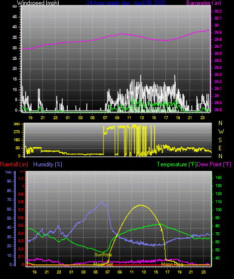
Task: Click the "Dew Point (°F)" legend label
Action: [x=214, y=164]
